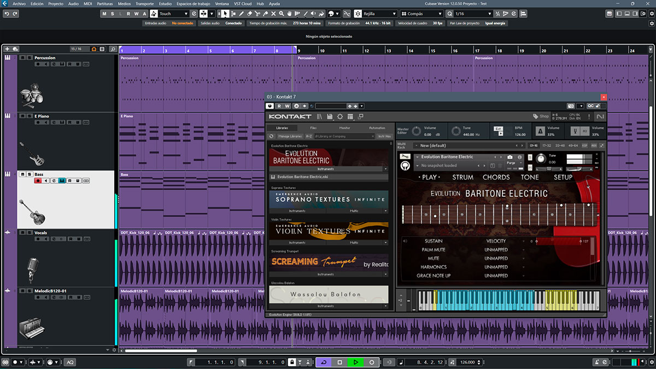Open the Archivo menu

point(19,3)
